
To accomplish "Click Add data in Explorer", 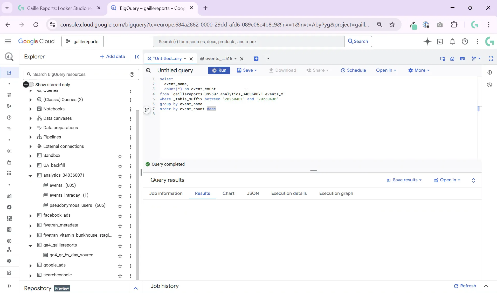I will click(x=112, y=57).
